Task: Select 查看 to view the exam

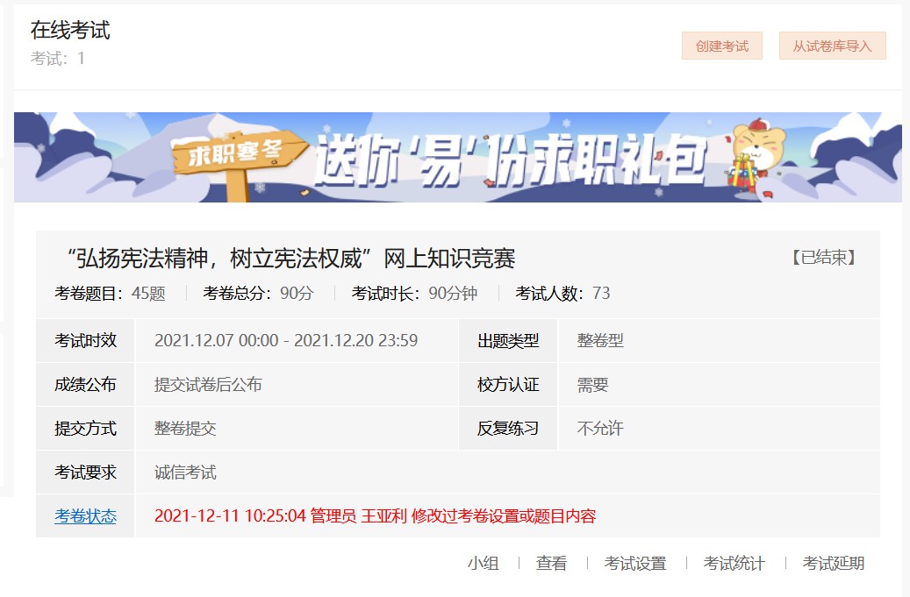Action: click(551, 564)
